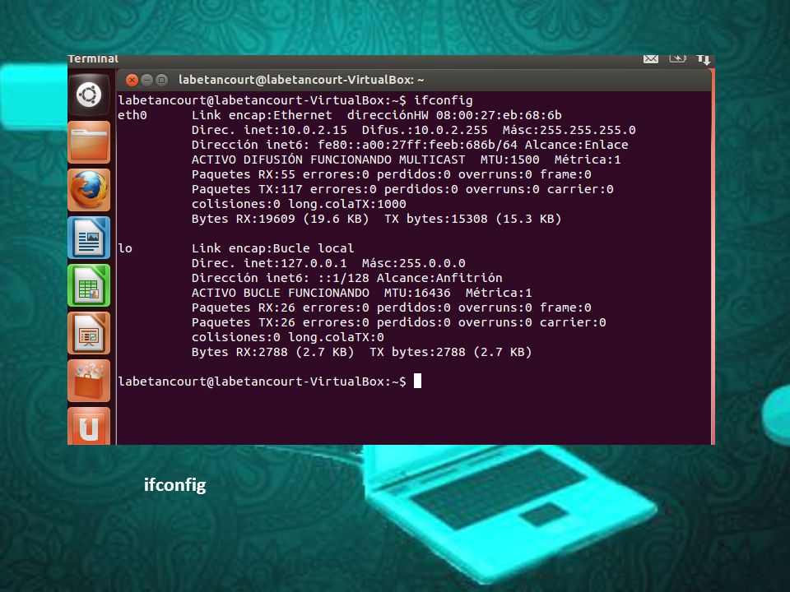Open Ubuntu One launcher icon
Screen dimensions: 790x592
tap(89, 427)
